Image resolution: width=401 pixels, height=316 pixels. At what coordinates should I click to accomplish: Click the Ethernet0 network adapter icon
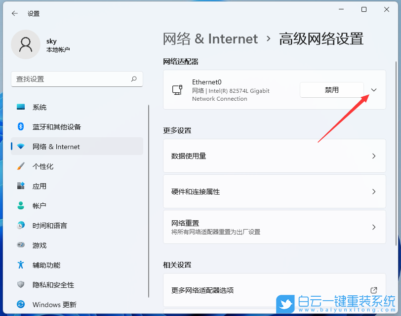pos(177,89)
